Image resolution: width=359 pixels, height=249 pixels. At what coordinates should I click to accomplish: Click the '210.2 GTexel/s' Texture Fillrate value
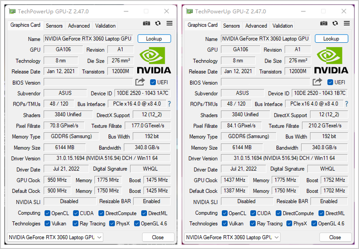pos(325,125)
